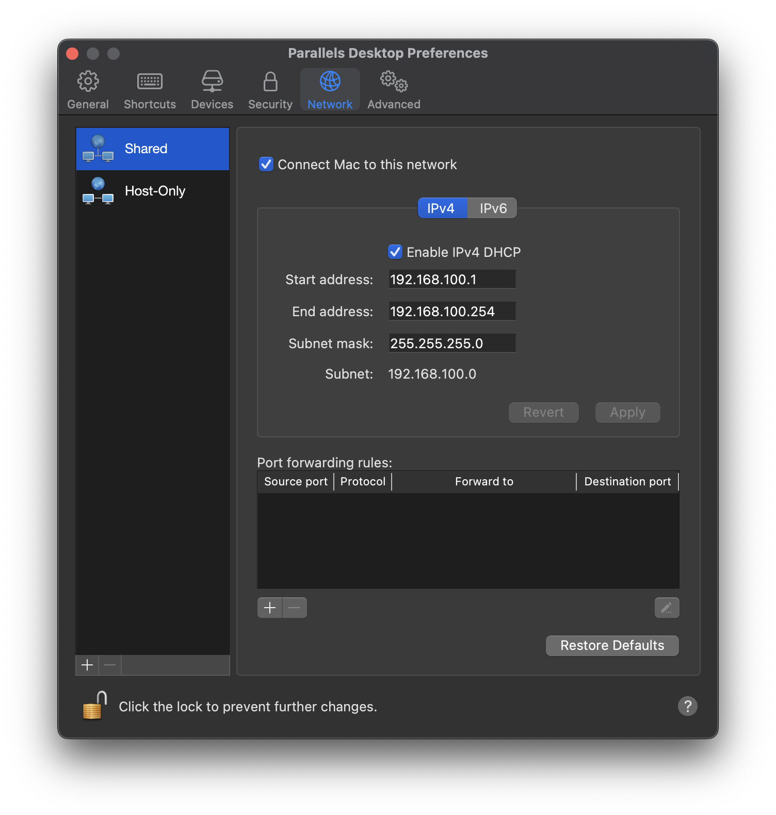The width and height of the screenshot is (776, 815).
Task: Toggle Connect Mac to this network
Action: coord(266,165)
